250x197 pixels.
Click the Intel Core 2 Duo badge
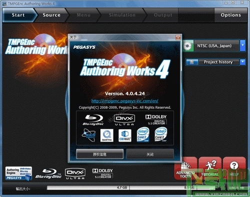click(143, 135)
